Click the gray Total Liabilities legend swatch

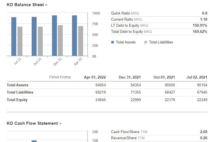146,42
